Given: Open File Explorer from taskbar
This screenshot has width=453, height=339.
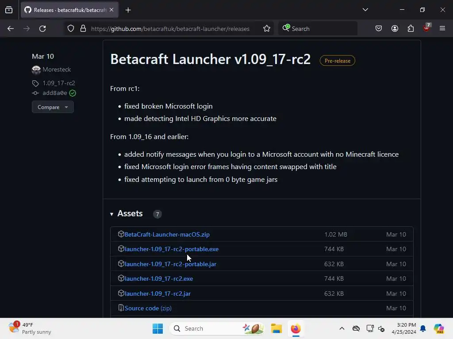Looking at the screenshot, I should coord(276,328).
